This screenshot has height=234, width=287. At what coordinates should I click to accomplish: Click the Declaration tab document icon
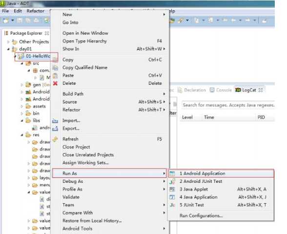(x=180, y=90)
